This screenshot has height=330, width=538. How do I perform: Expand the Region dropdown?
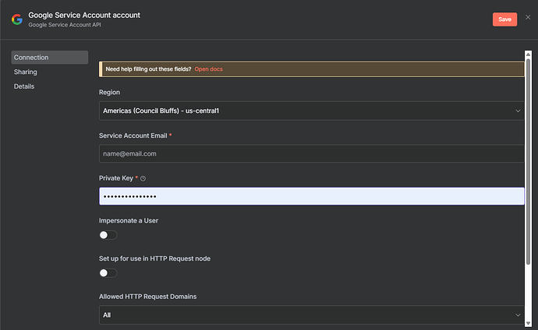pyautogui.click(x=312, y=111)
